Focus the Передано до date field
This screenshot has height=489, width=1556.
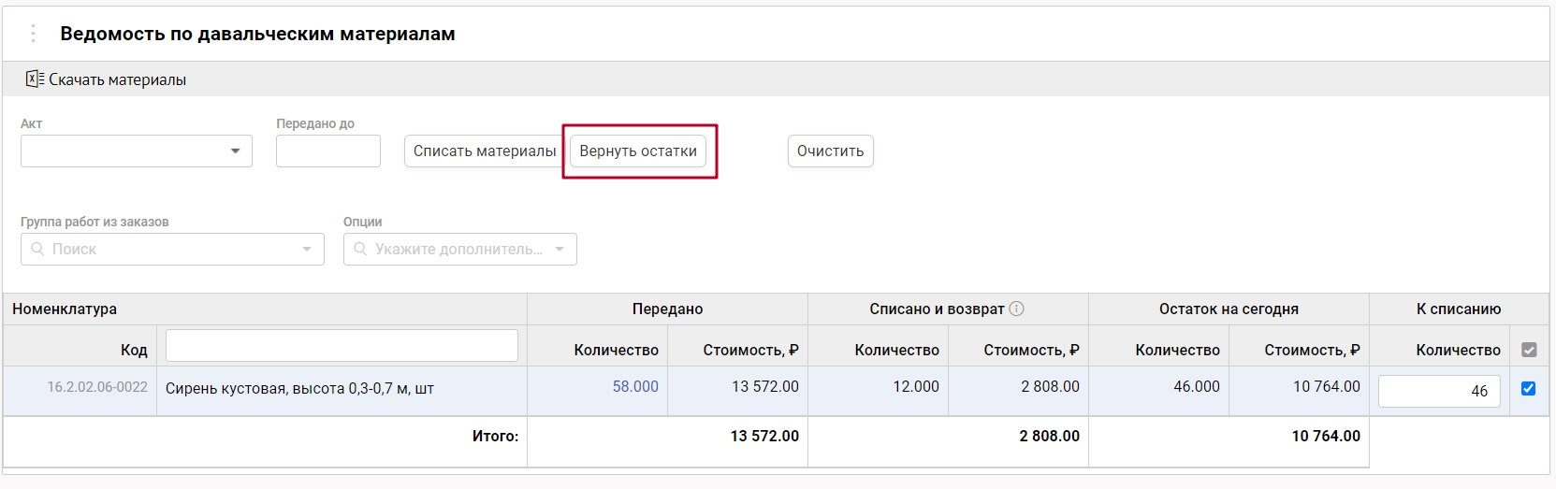tap(327, 151)
